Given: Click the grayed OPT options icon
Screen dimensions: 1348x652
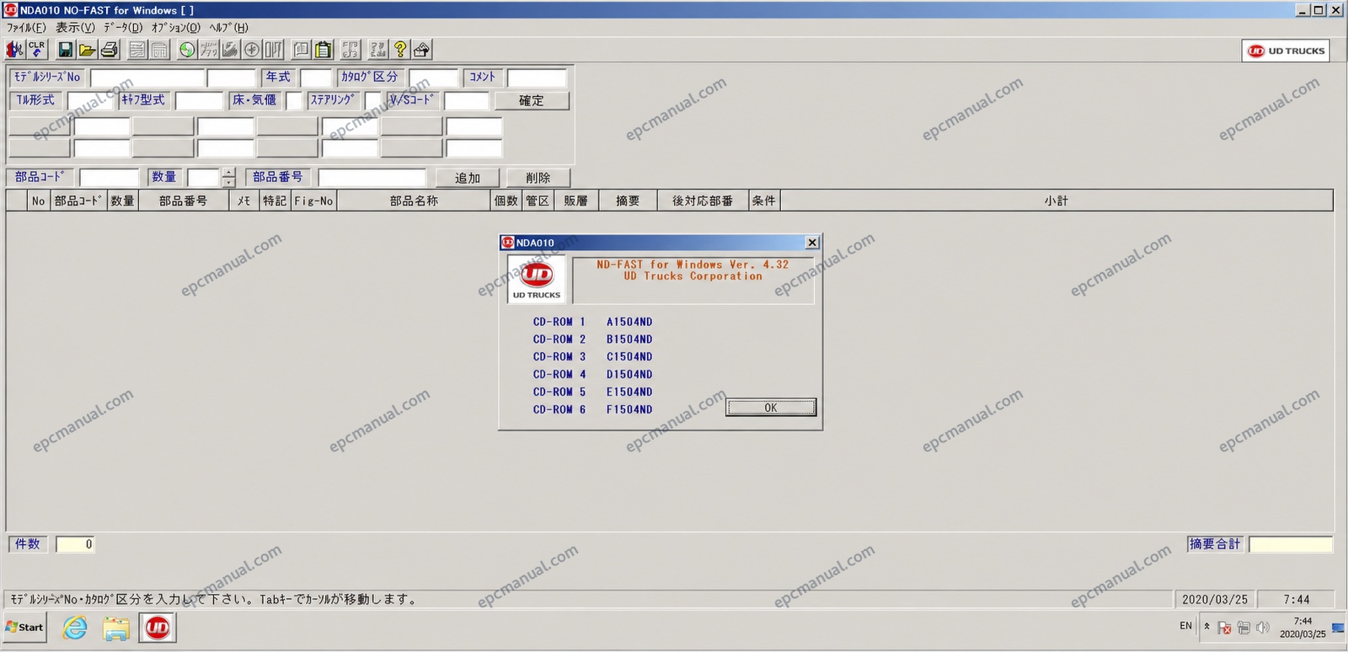Looking at the screenshot, I should tap(274, 50).
